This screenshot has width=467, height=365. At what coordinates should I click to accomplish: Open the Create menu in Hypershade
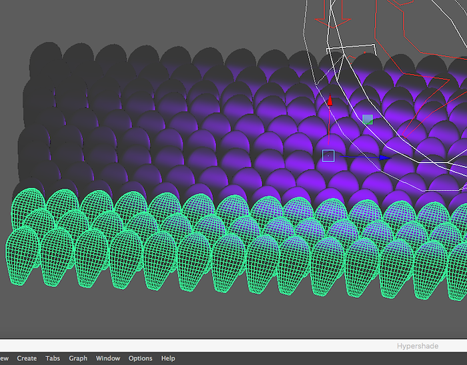pos(27,358)
